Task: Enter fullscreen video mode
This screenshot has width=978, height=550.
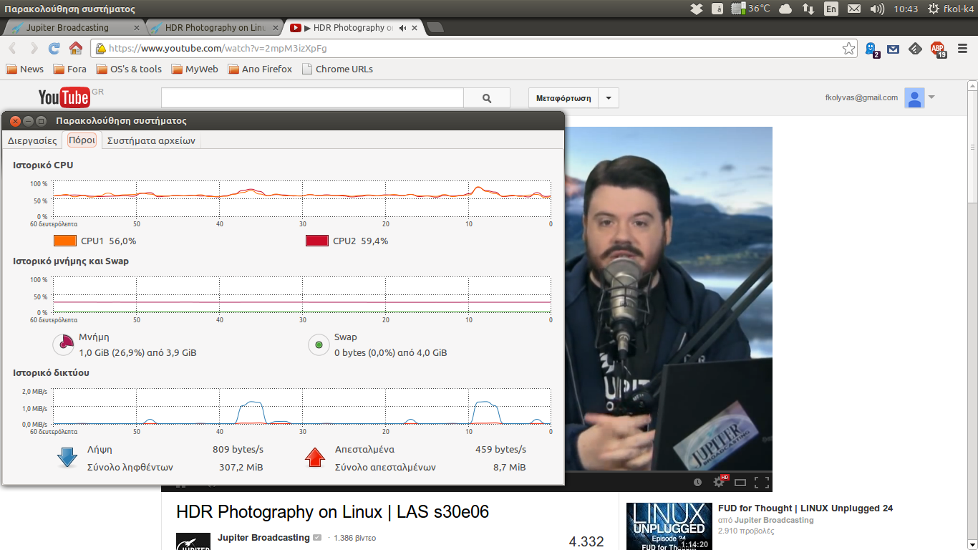Action: 762,482
